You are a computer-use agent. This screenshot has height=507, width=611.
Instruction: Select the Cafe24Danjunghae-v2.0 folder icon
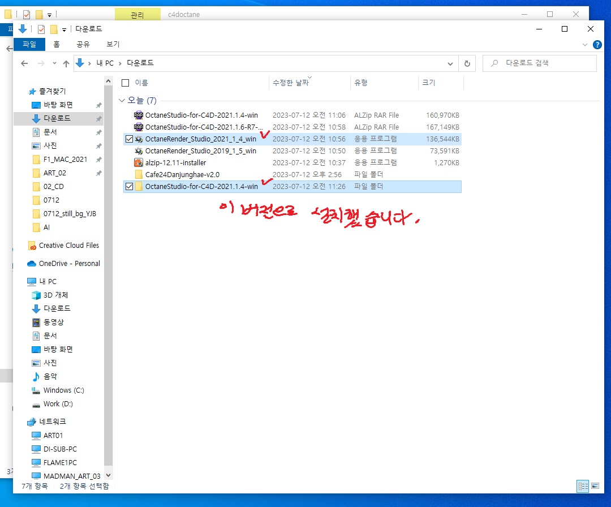(x=139, y=175)
